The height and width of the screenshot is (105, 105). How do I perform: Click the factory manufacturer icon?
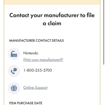(14, 54)
